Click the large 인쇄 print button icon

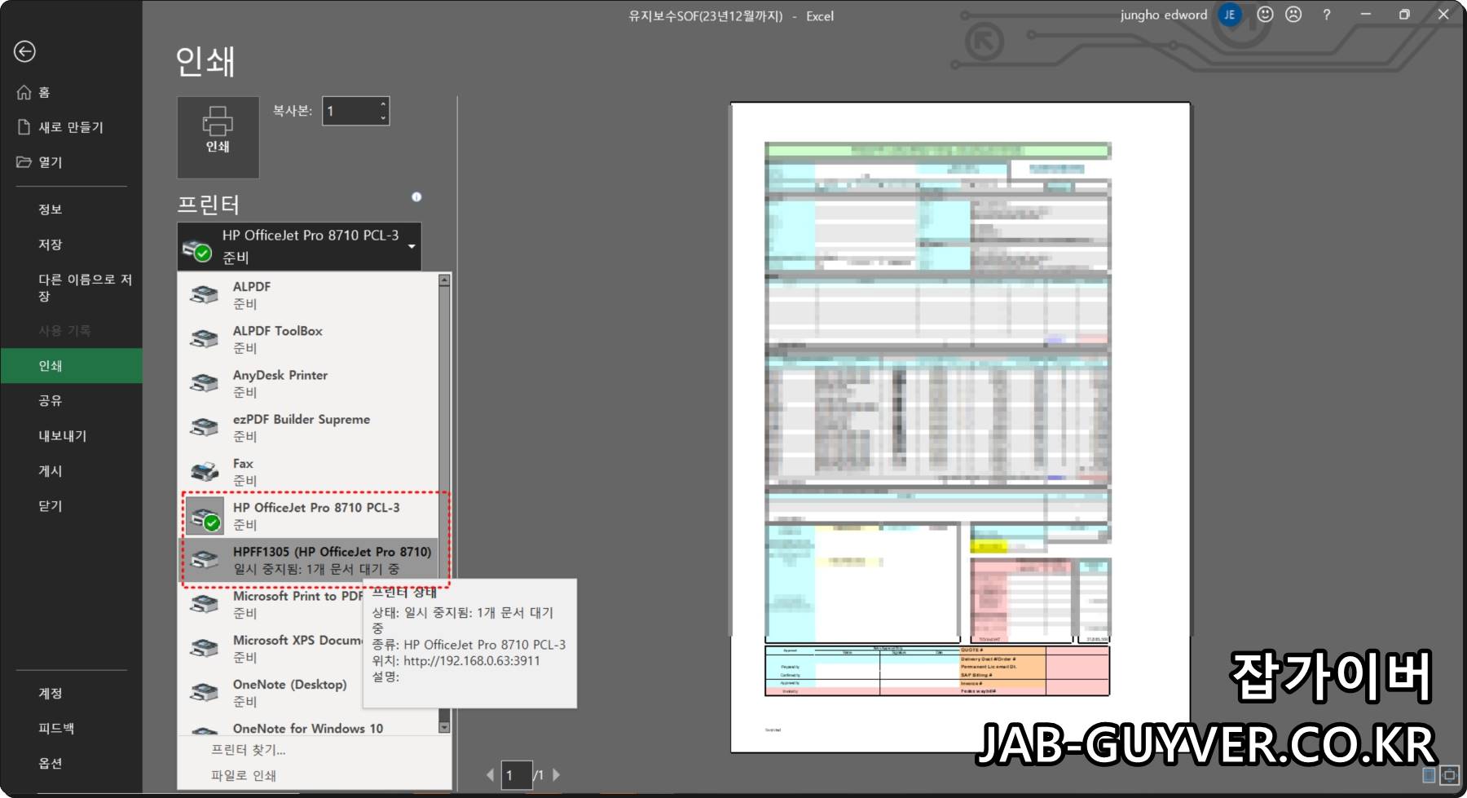(x=217, y=136)
